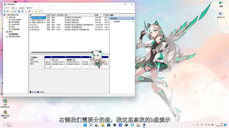Sort by the 布局 column header
Viewport: 229px width, 128px height.
point(48,15)
